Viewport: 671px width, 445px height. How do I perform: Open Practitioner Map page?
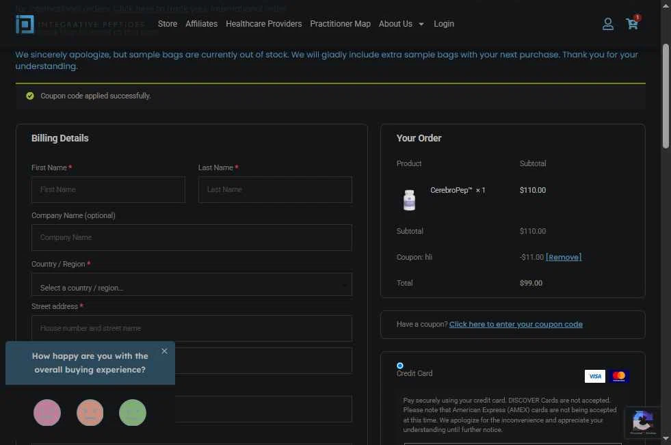[340, 24]
